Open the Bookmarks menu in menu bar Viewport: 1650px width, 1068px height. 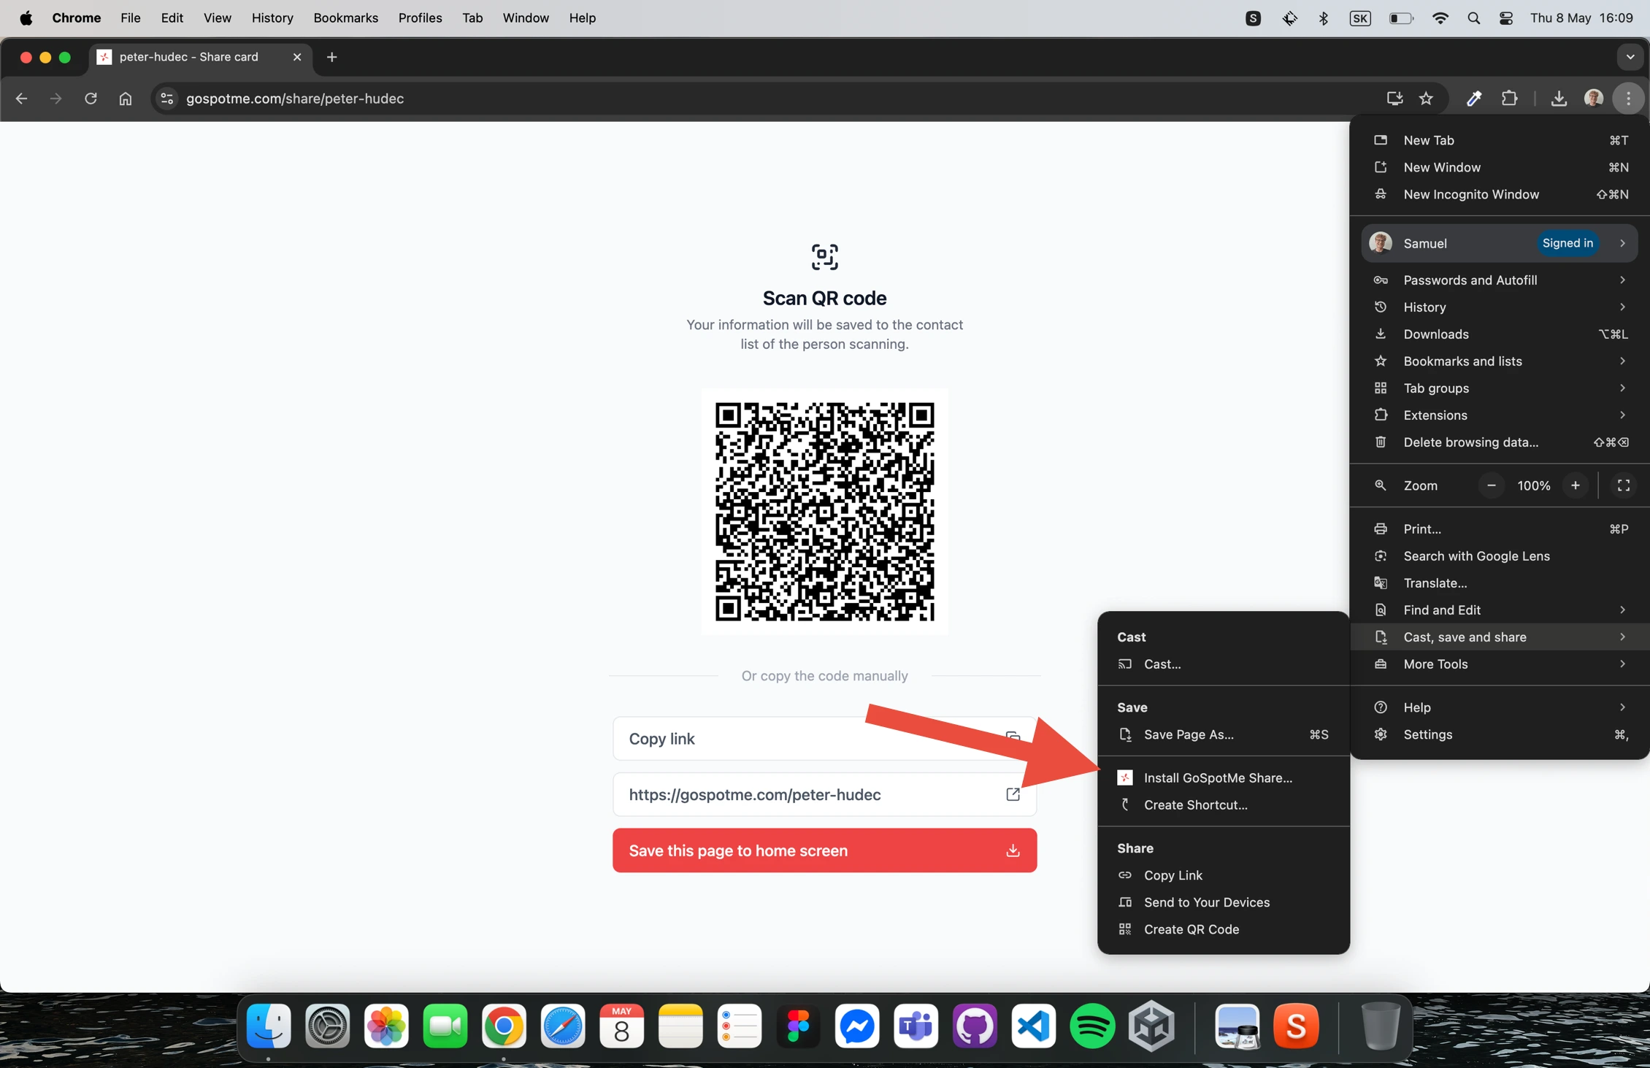click(x=346, y=18)
